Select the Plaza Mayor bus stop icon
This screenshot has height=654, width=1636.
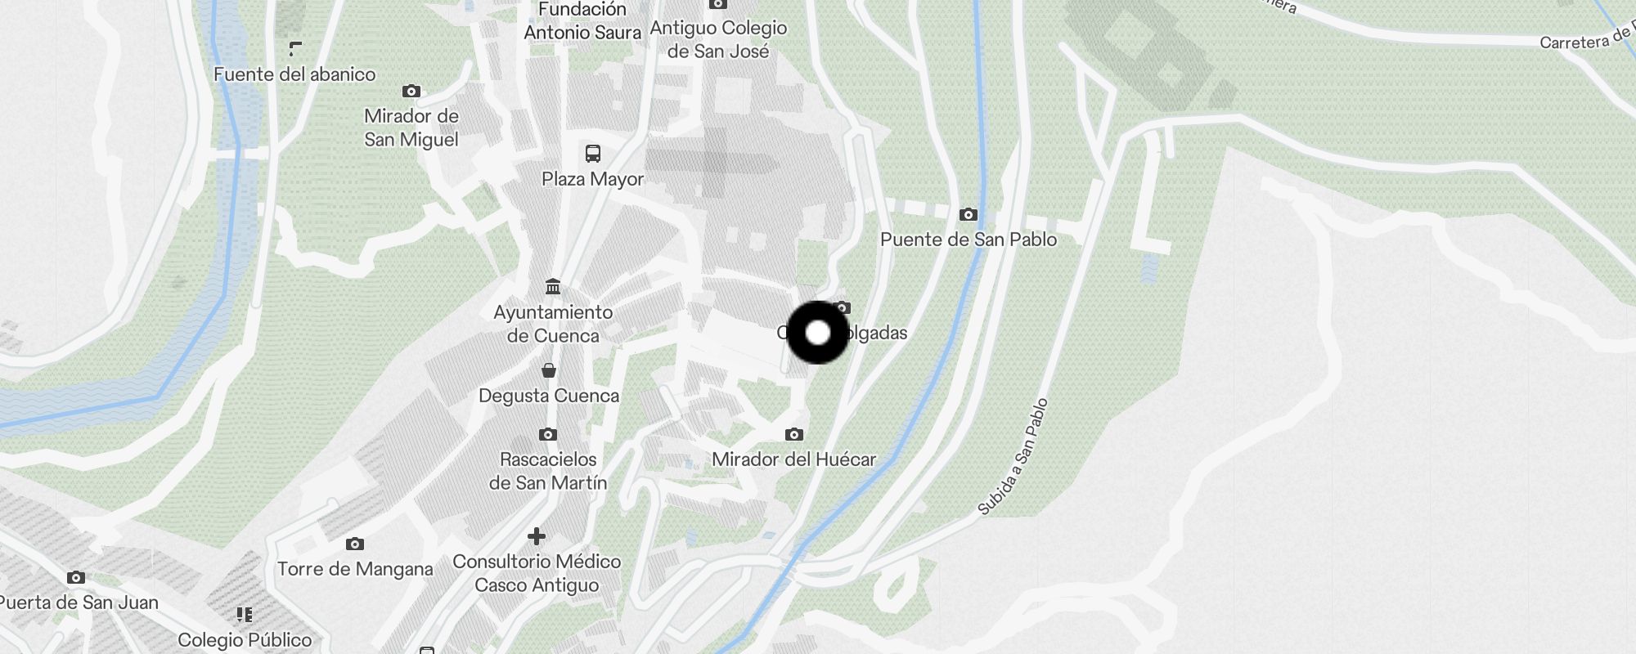click(593, 154)
